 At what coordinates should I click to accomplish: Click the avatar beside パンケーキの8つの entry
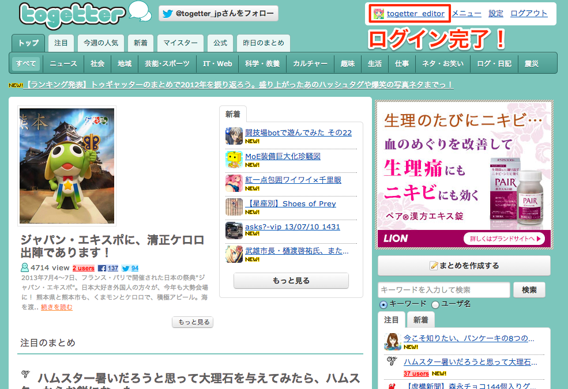pos(392,341)
